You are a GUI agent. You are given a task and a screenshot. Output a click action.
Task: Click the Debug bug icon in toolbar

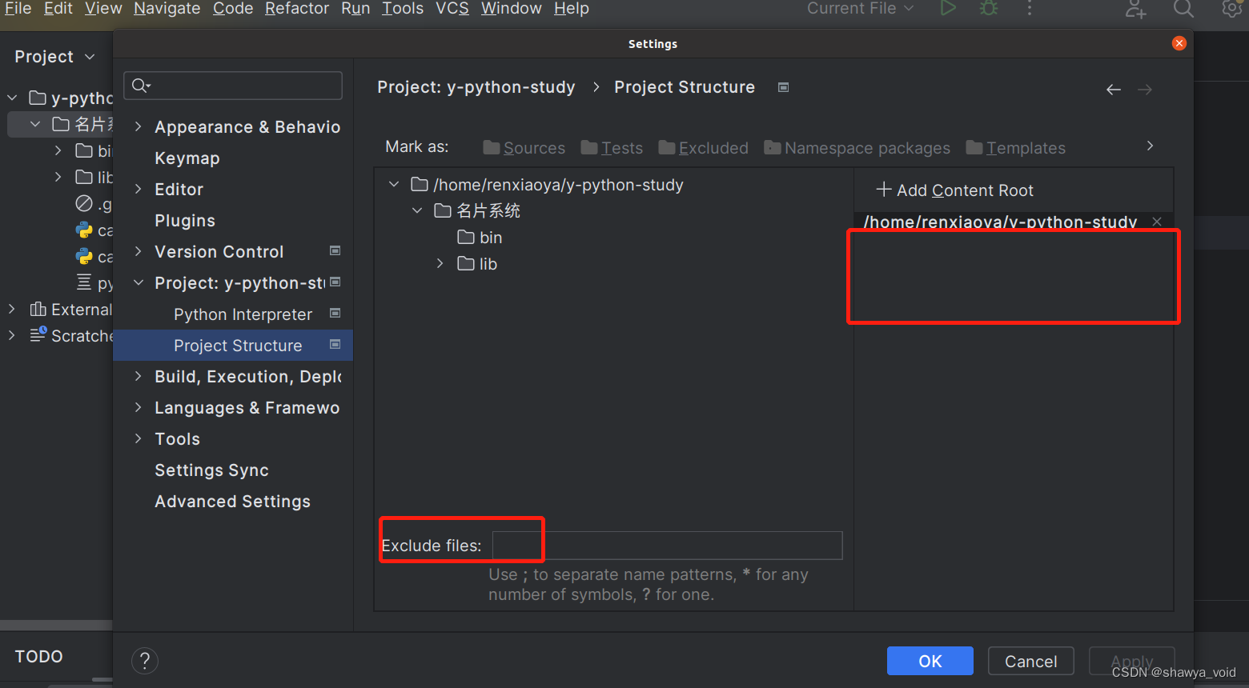(x=988, y=9)
